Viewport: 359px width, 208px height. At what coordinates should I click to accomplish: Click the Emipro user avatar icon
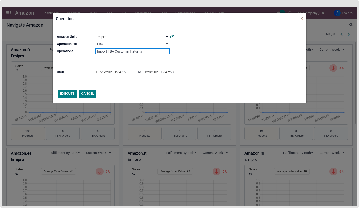pos(337,13)
